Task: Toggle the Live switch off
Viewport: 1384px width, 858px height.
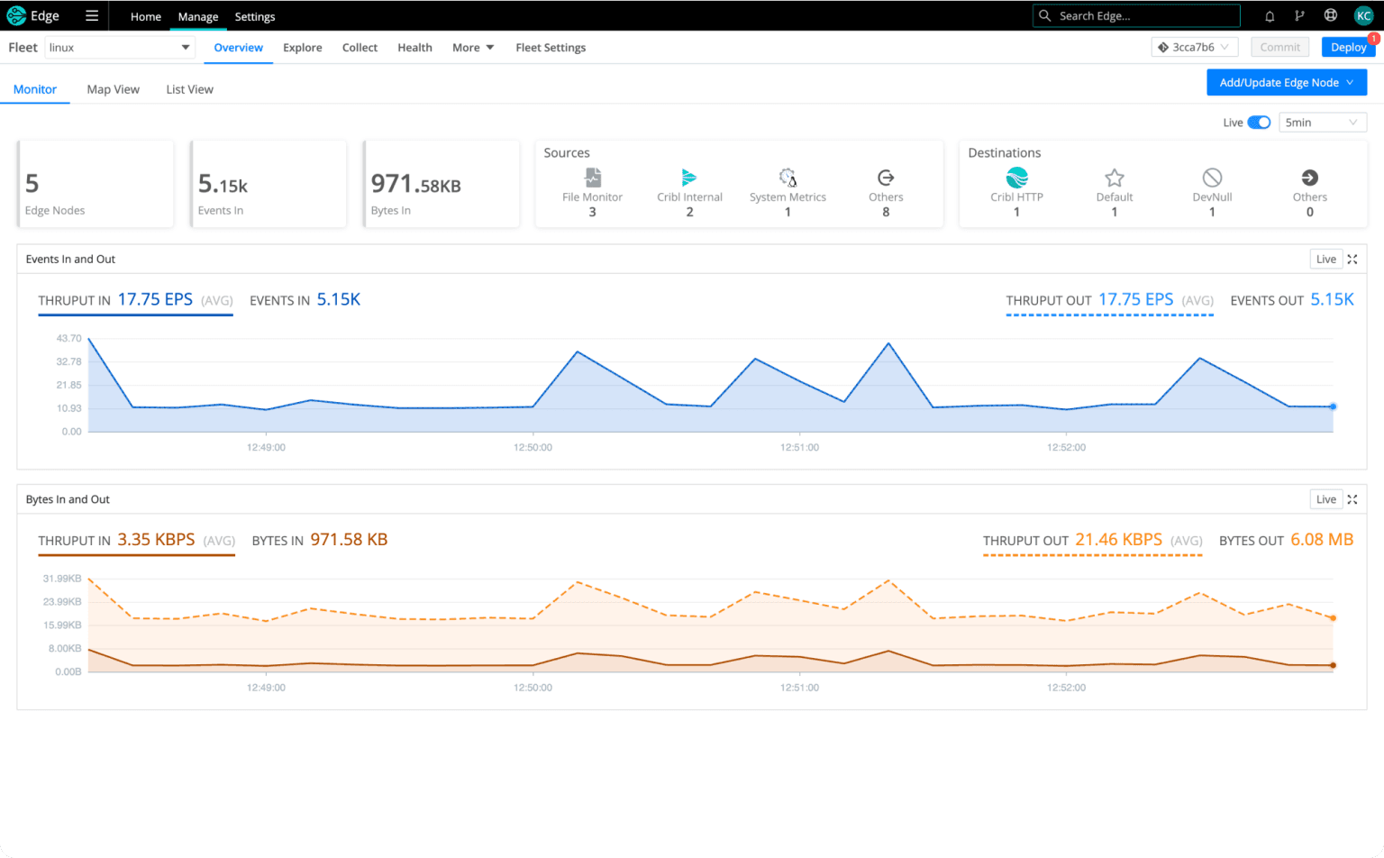Action: 1259,123
